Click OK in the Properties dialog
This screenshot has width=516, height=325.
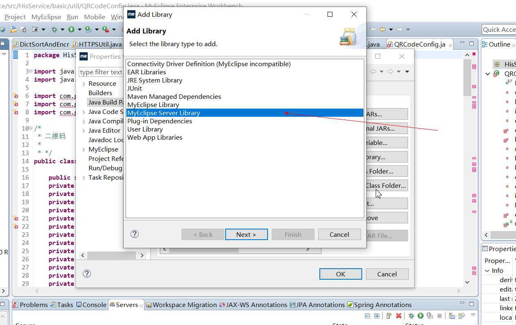341,274
